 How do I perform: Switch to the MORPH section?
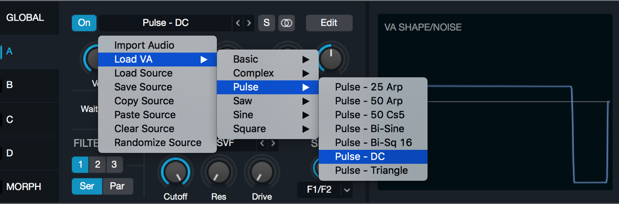24,186
